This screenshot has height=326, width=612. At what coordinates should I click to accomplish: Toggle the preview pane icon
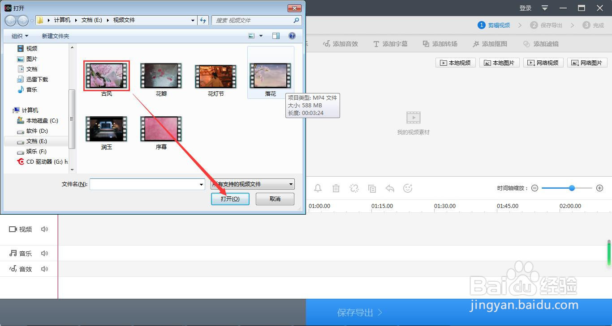(276, 36)
